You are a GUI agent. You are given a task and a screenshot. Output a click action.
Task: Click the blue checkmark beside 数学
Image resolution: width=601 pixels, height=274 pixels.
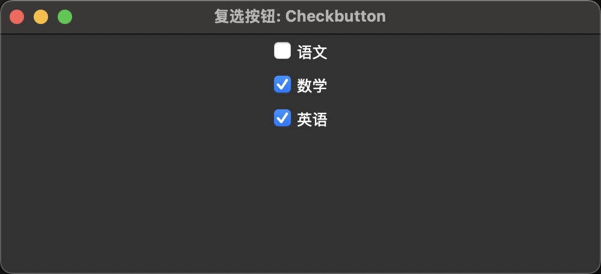tap(282, 85)
